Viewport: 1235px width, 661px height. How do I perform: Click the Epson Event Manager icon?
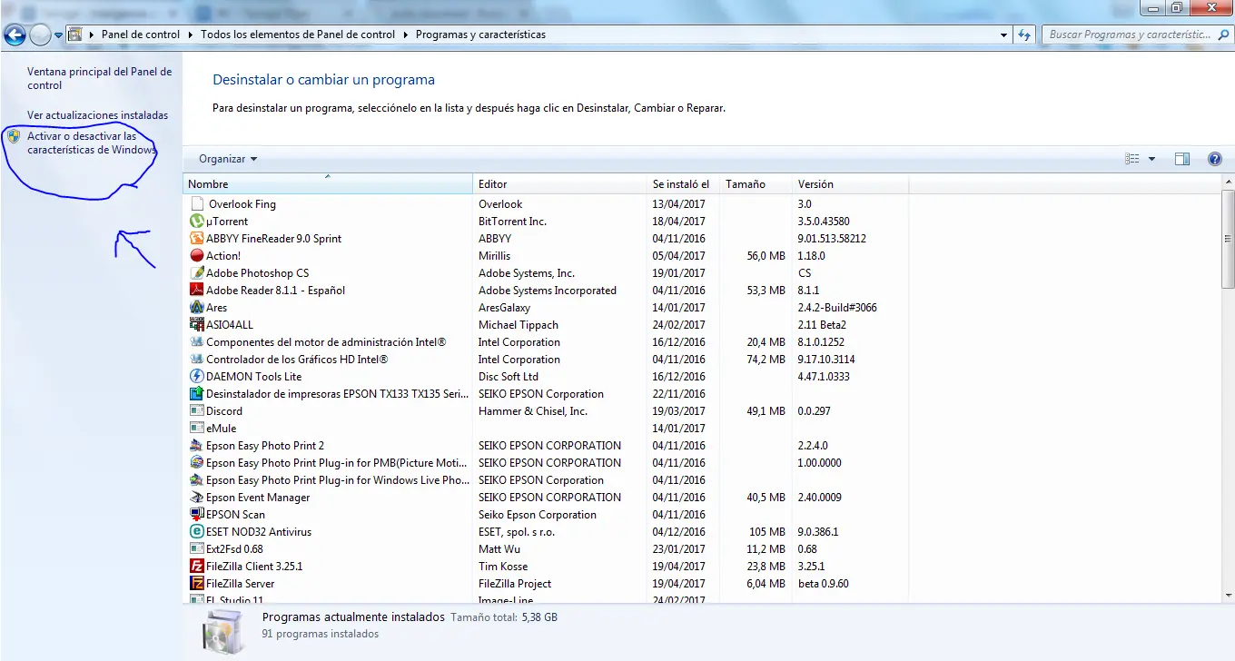(197, 498)
